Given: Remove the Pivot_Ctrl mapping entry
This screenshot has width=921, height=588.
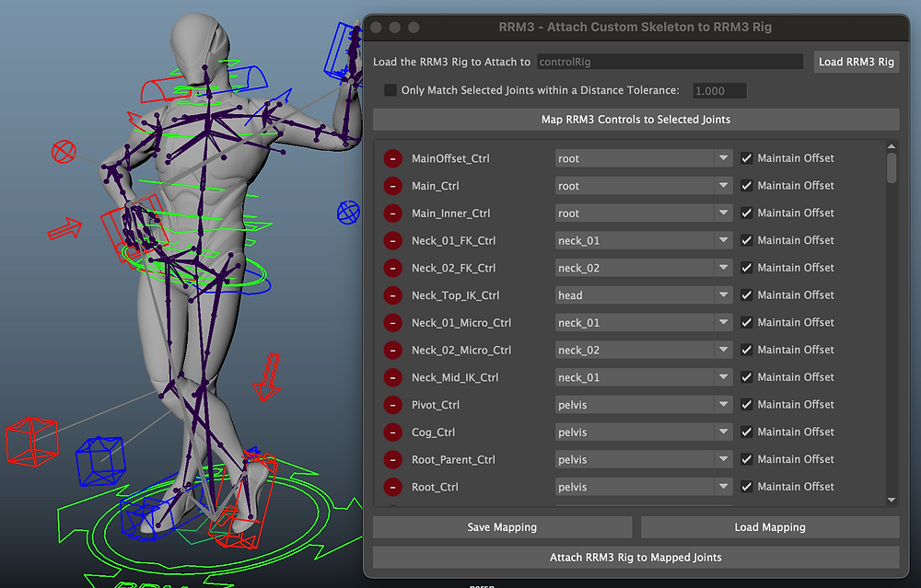Looking at the screenshot, I should [x=392, y=404].
